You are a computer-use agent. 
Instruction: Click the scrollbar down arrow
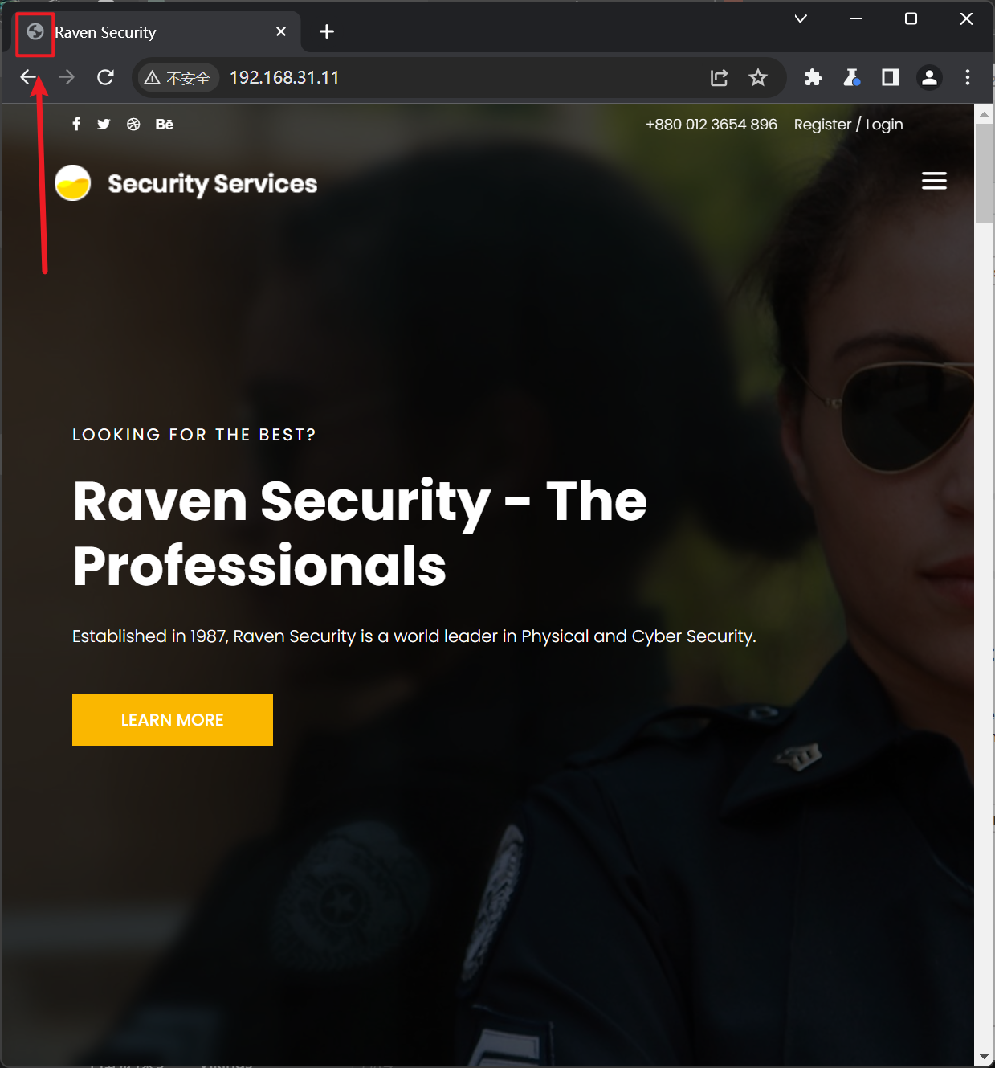point(984,1057)
